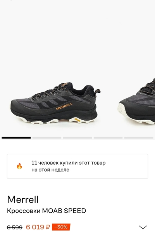Click the '11 человек купили этот товар' banner
Viewport: 155px width, 241px height.
[77, 166]
